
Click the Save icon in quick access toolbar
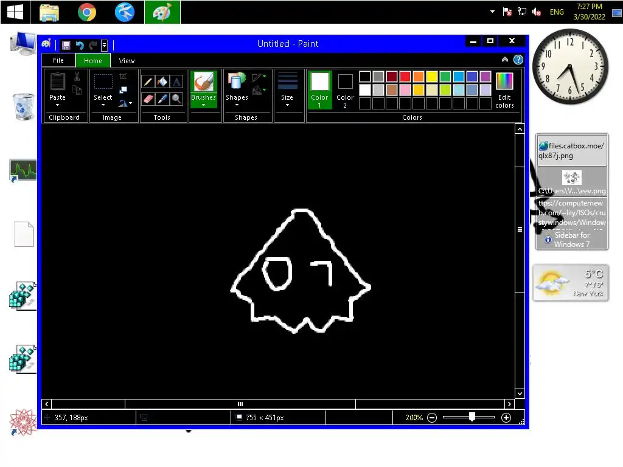click(66, 45)
